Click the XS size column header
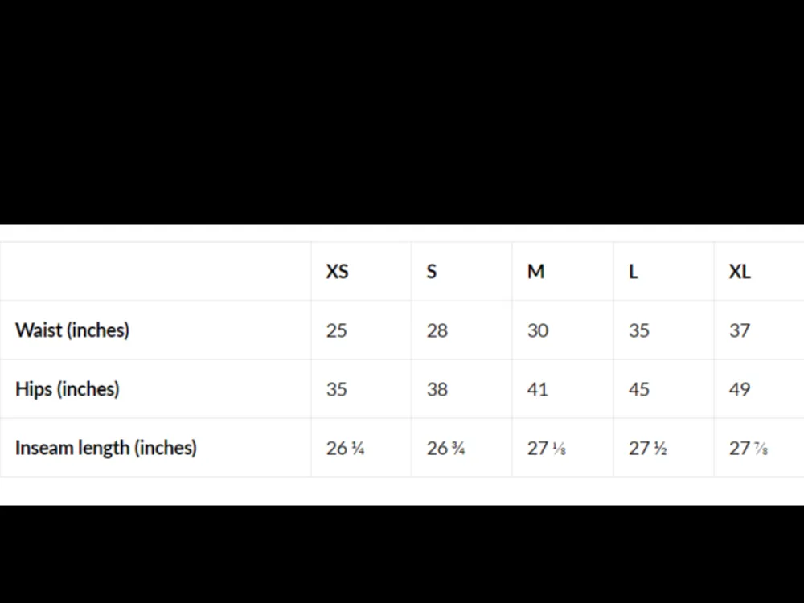This screenshot has height=603, width=804. [x=338, y=271]
